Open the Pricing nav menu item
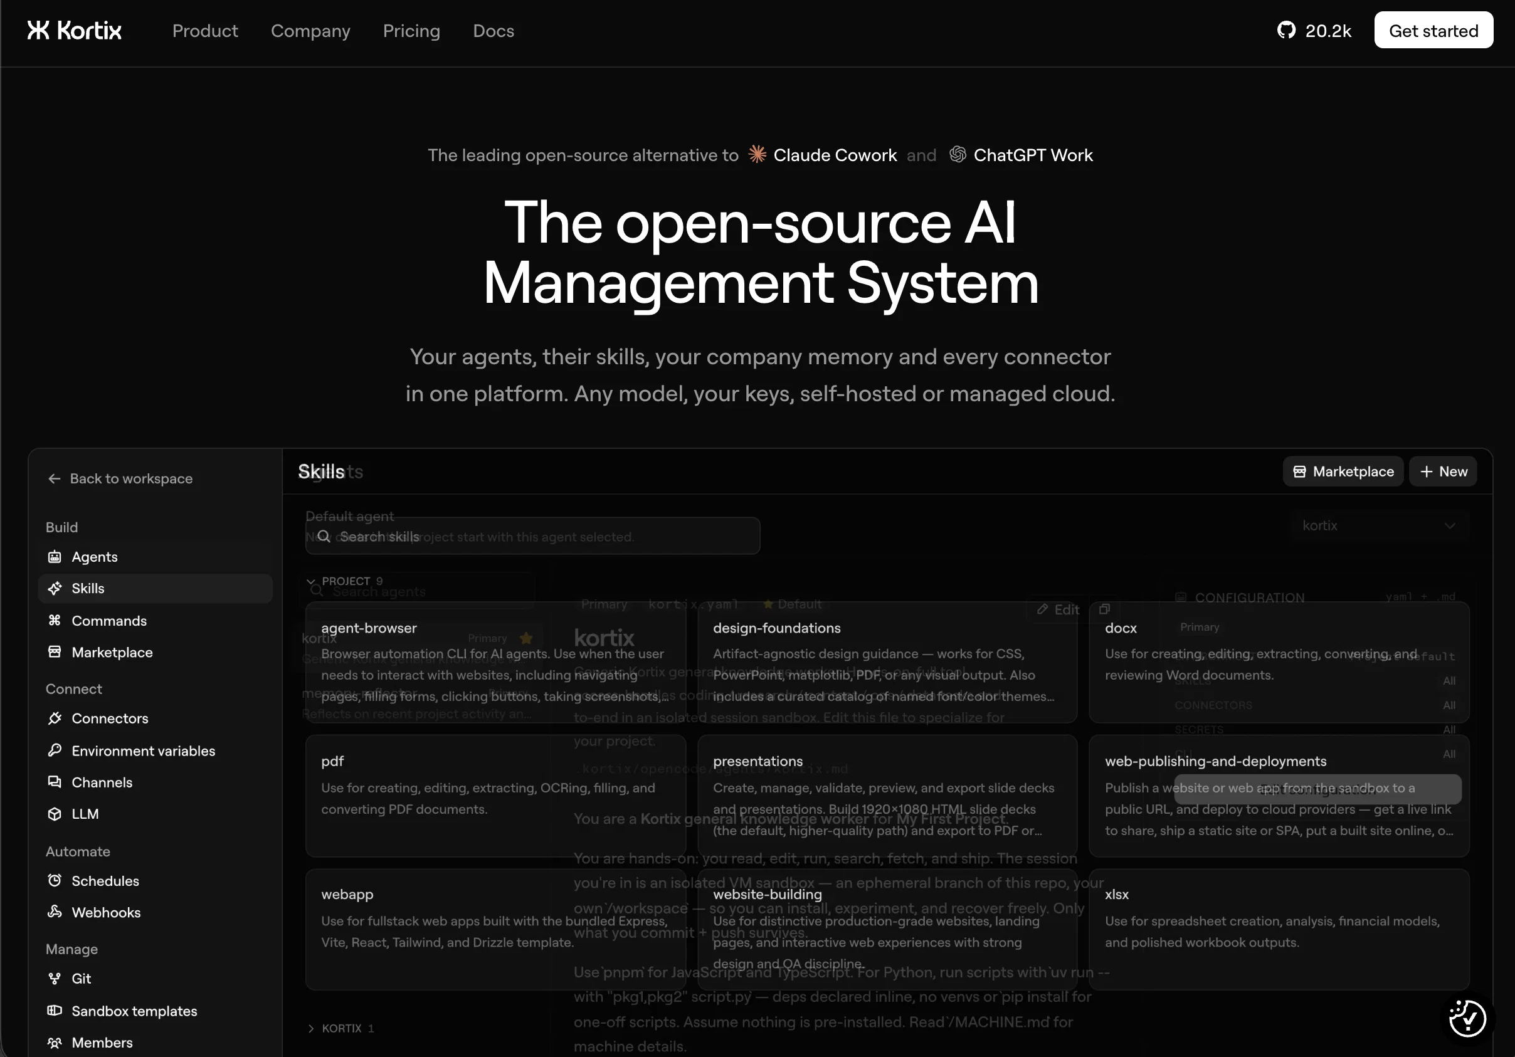Image resolution: width=1515 pixels, height=1057 pixels. [x=411, y=31]
